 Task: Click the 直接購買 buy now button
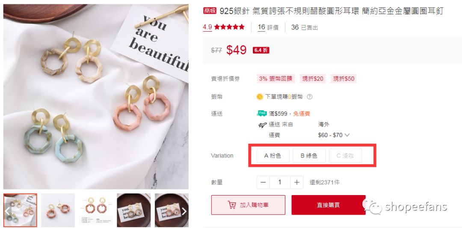(328, 205)
